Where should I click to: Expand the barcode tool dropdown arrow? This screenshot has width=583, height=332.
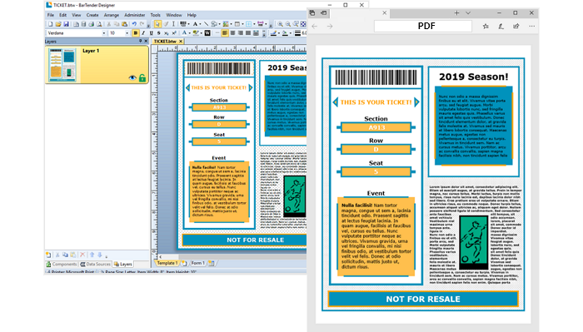(188, 24)
